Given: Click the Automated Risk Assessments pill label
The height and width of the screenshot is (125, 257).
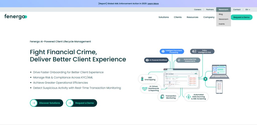Looking at the screenshot, I should [x=190, y=60].
